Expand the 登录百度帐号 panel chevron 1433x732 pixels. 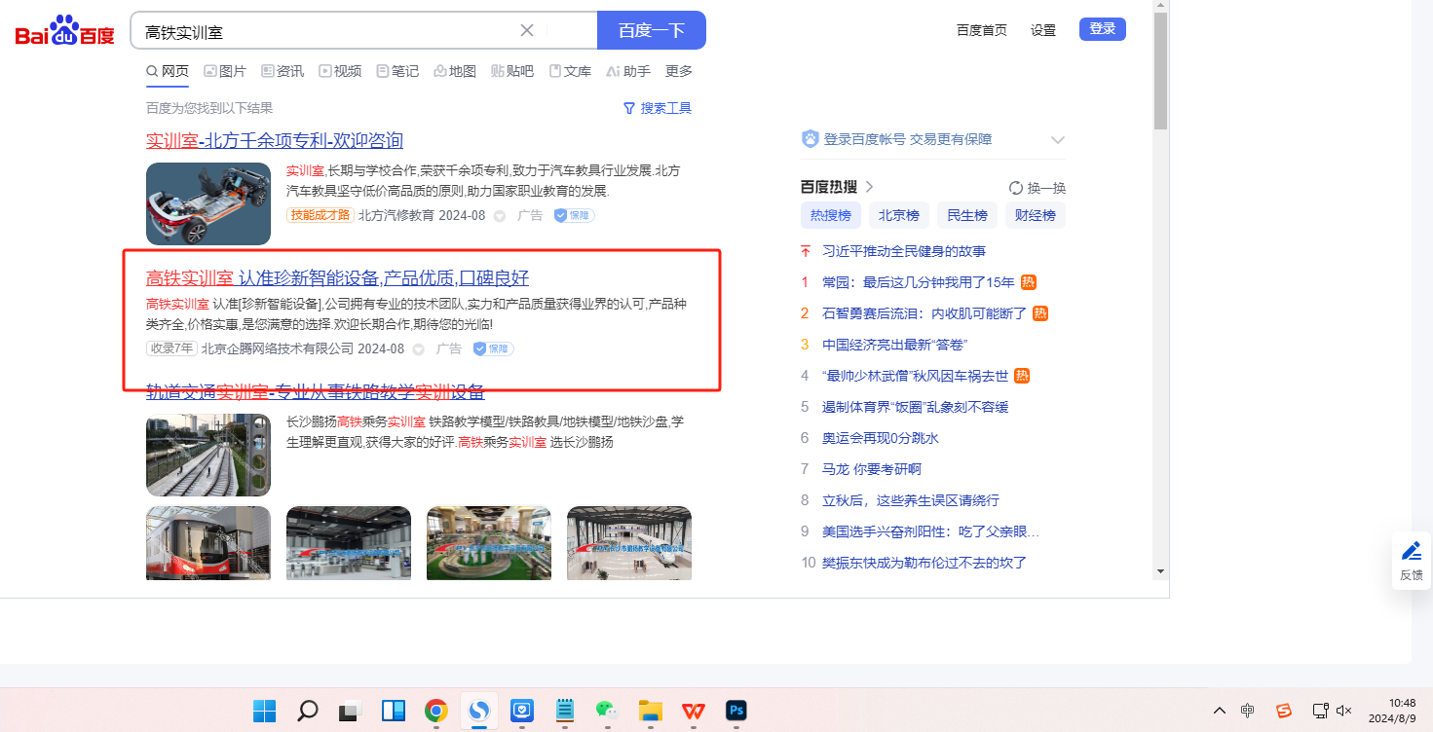click(1058, 140)
